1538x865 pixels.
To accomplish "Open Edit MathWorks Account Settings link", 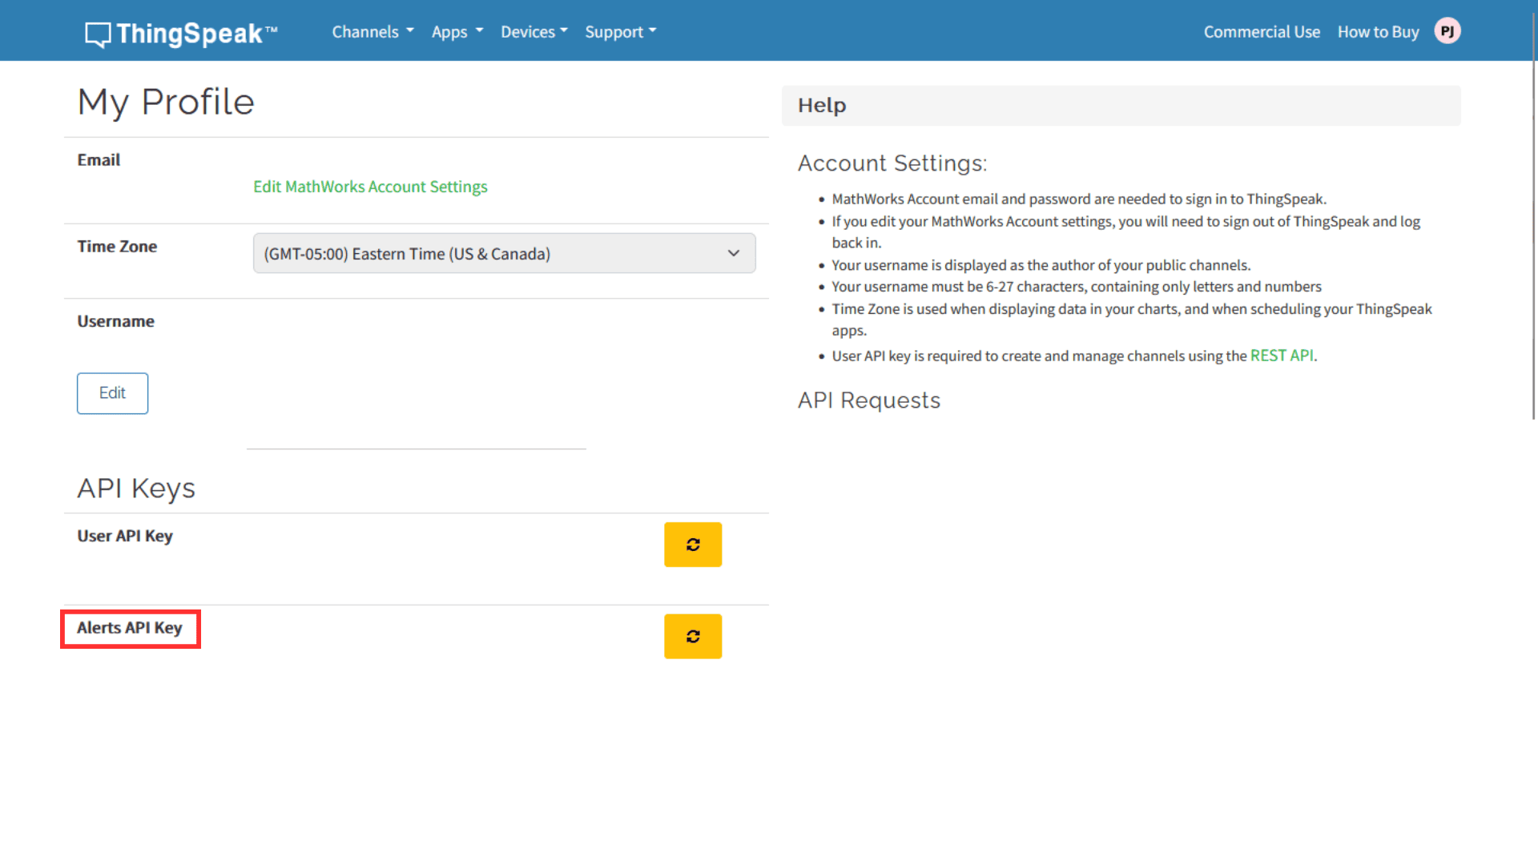I will (x=370, y=187).
